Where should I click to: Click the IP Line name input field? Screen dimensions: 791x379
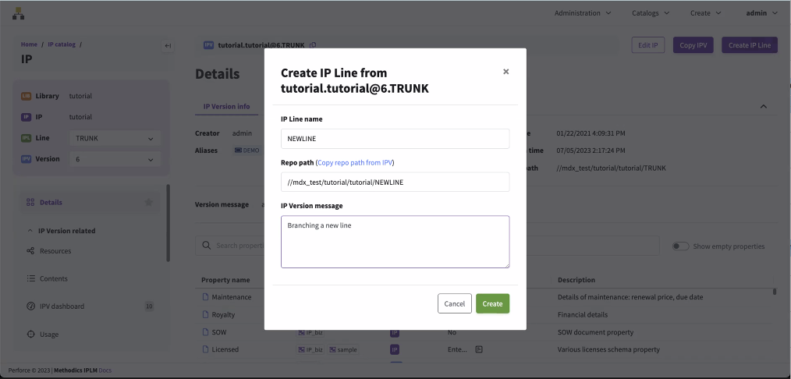pyautogui.click(x=395, y=139)
